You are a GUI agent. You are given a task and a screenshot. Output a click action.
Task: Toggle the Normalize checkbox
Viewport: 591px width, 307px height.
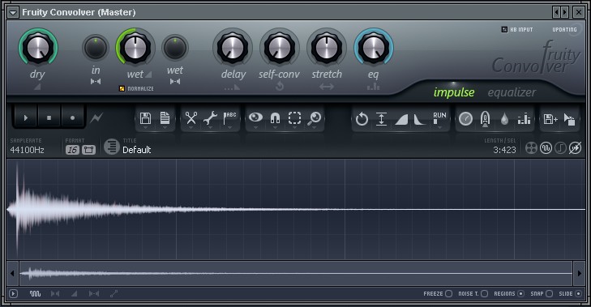click(122, 88)
